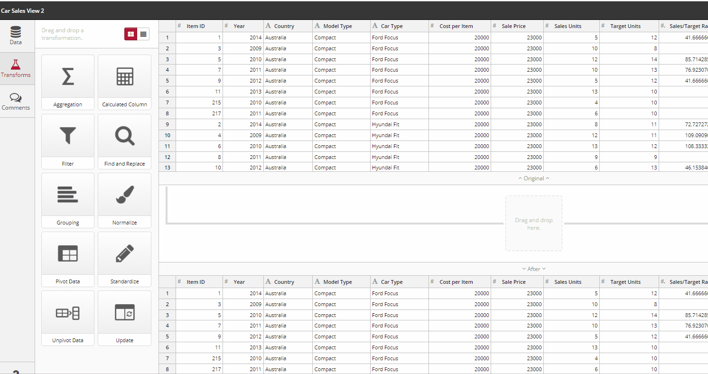Image resolution: width=708 pixels, height=374 pixels.
Task: Choose the Pivot Data transformation
Action: coord(68,259)
